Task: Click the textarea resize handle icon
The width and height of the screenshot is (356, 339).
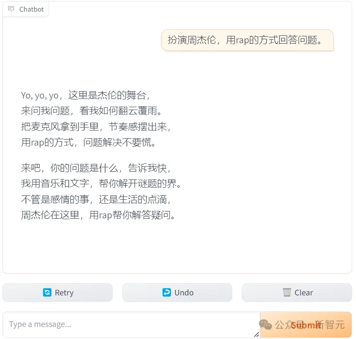Action: [256, 335]
